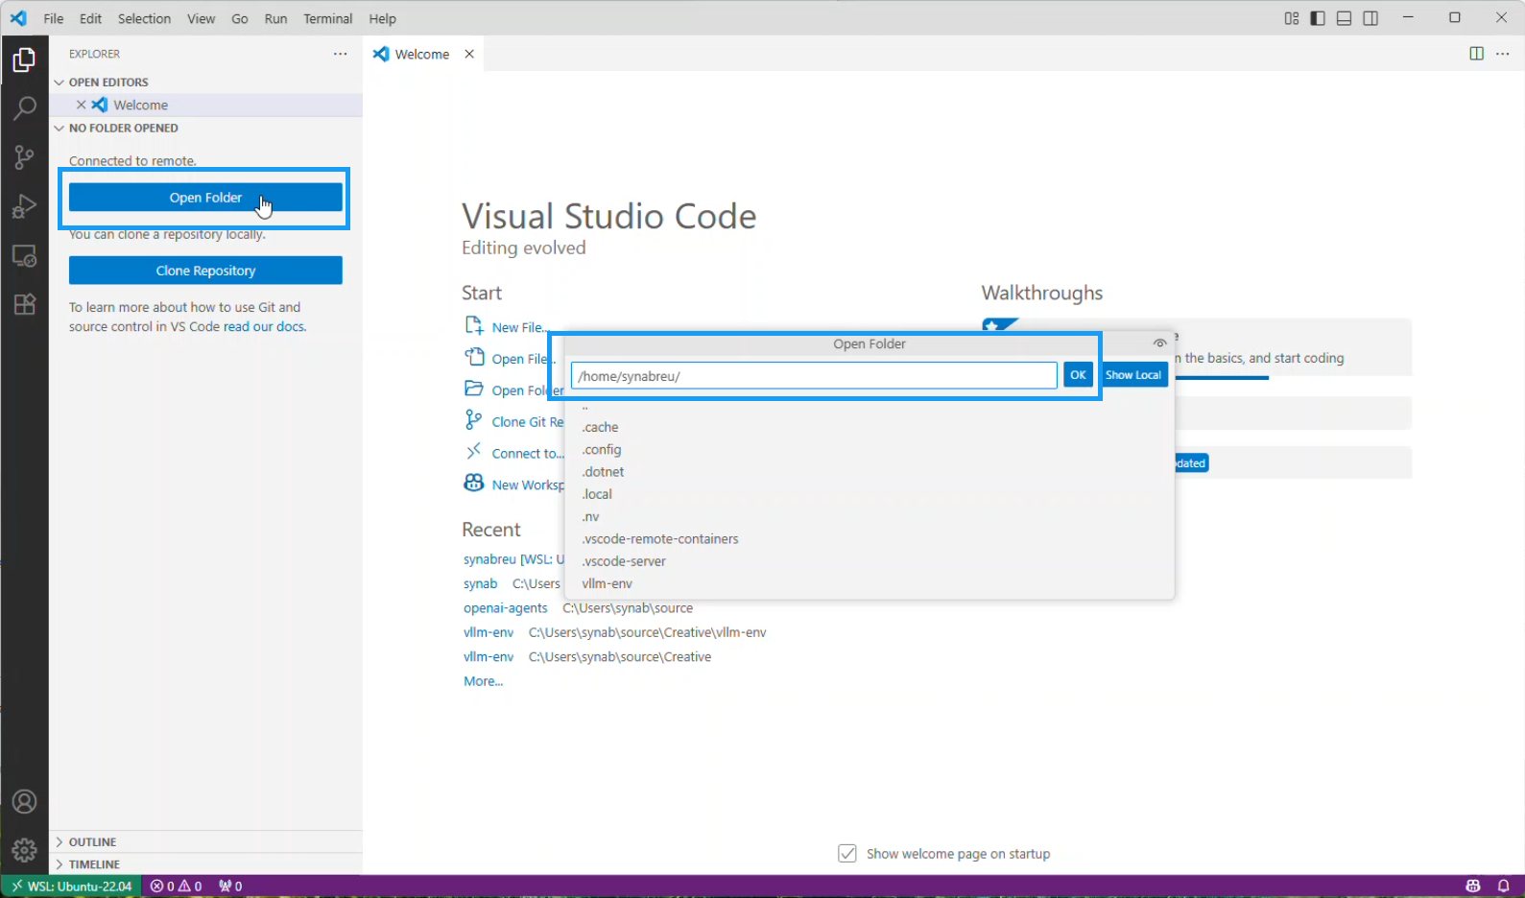Open the Selection menu
This screenshot has width=1525, height=898.
pos(144,18)
